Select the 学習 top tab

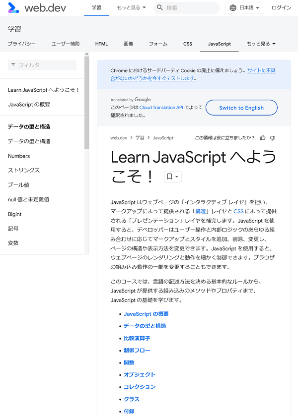point(96,8)
